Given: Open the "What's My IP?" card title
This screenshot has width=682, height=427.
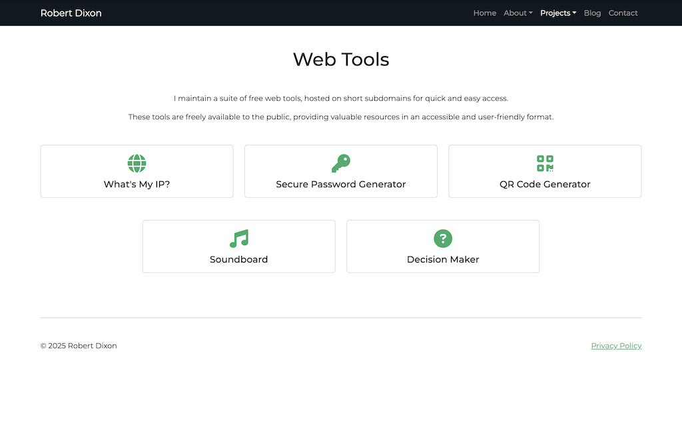Looking at the screenshot, I should (x=137, y=185).
